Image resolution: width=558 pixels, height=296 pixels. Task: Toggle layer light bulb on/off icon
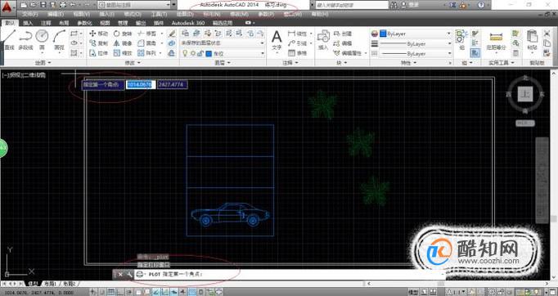click(185, 53)
